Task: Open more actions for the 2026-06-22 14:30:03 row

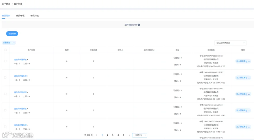Action: (x=249, y=78)
